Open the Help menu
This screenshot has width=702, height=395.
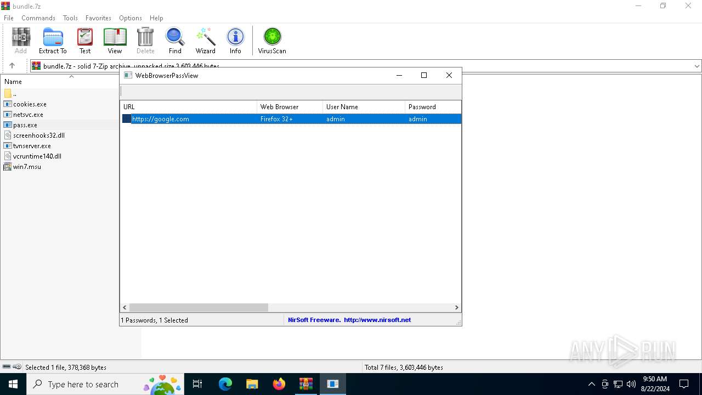[x=156, y=18]
